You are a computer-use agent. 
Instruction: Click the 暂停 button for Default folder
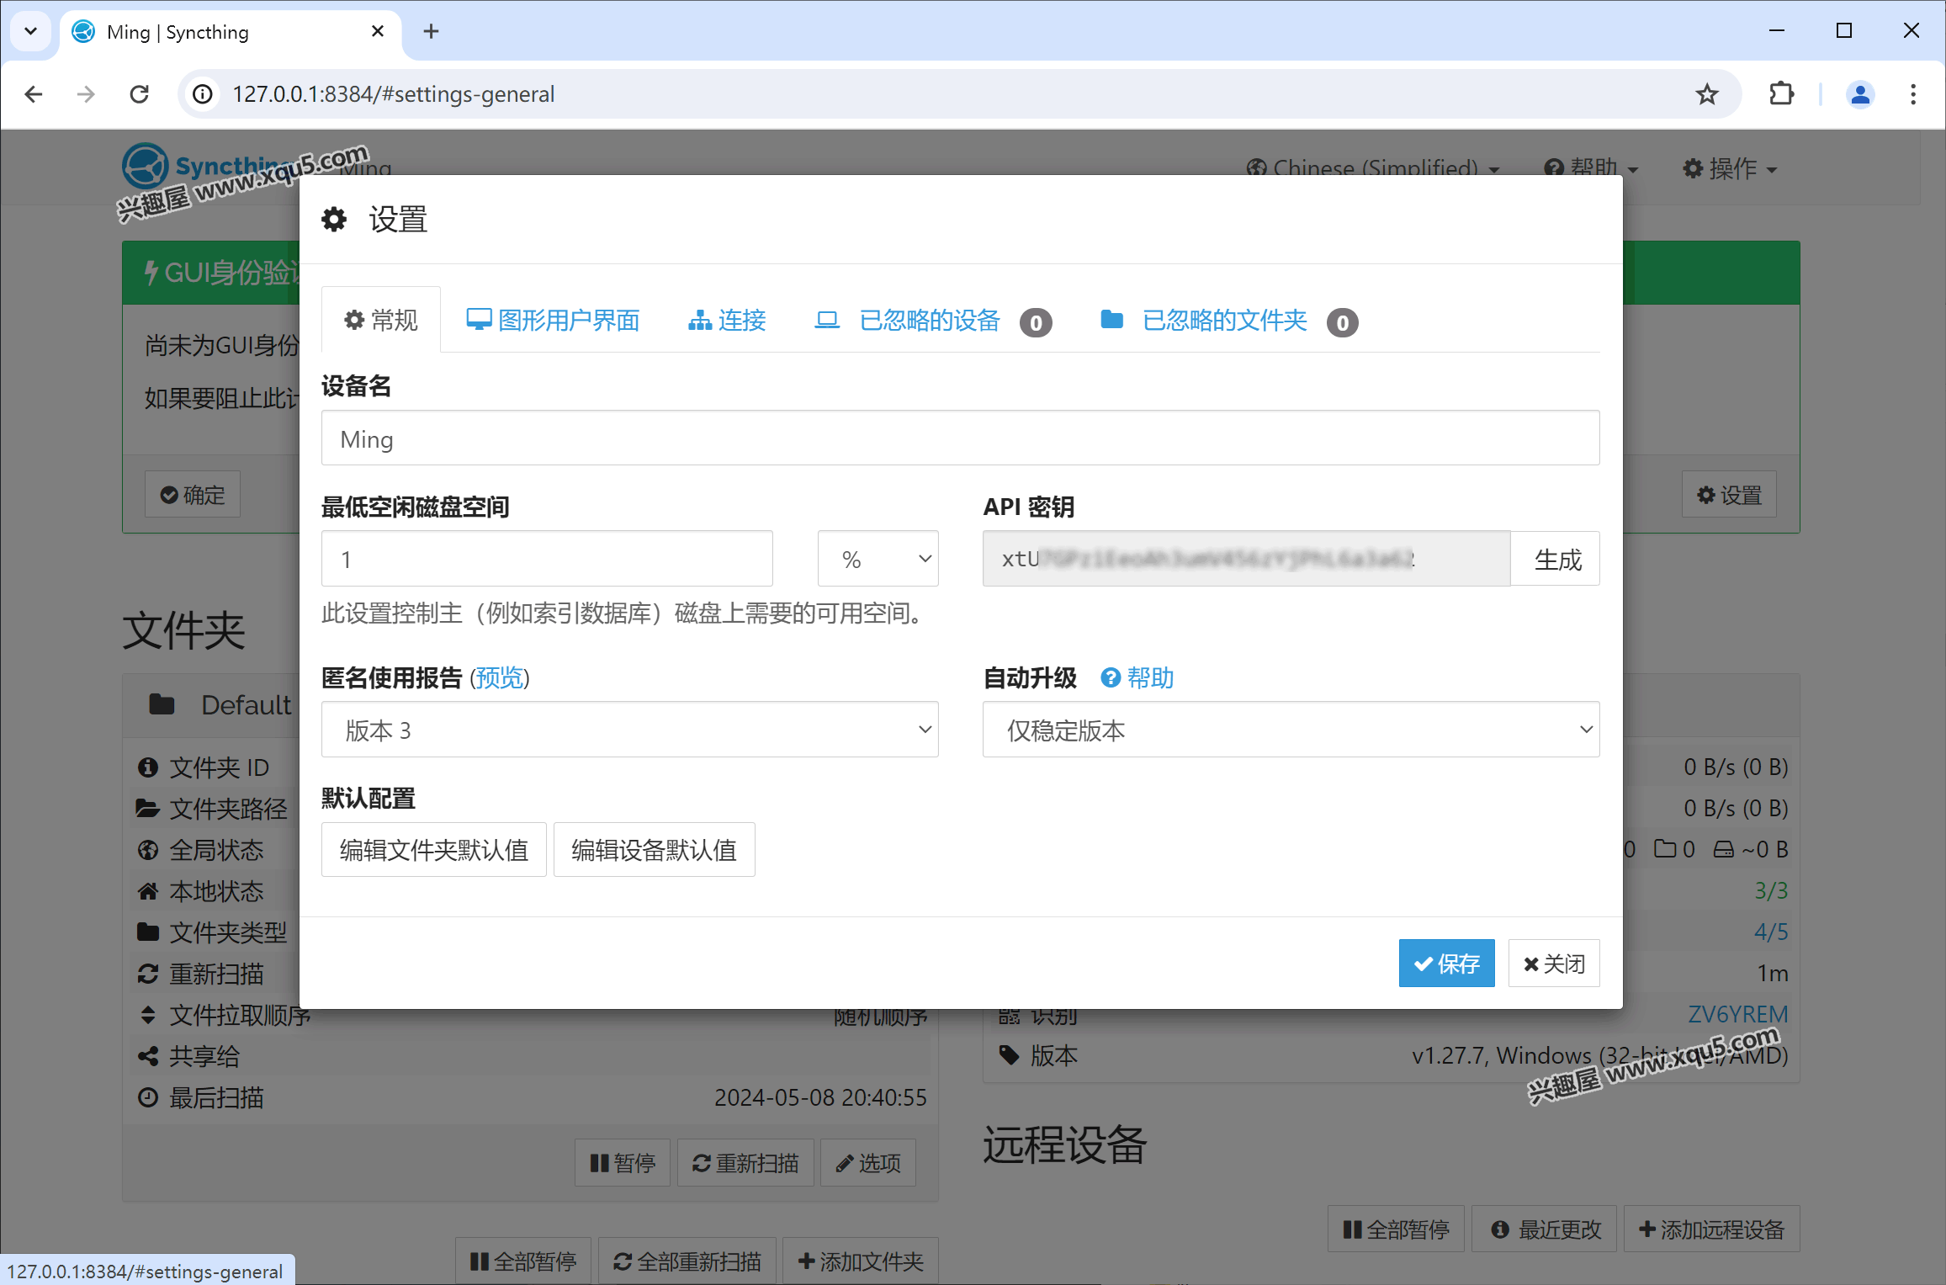(623, 1164)
